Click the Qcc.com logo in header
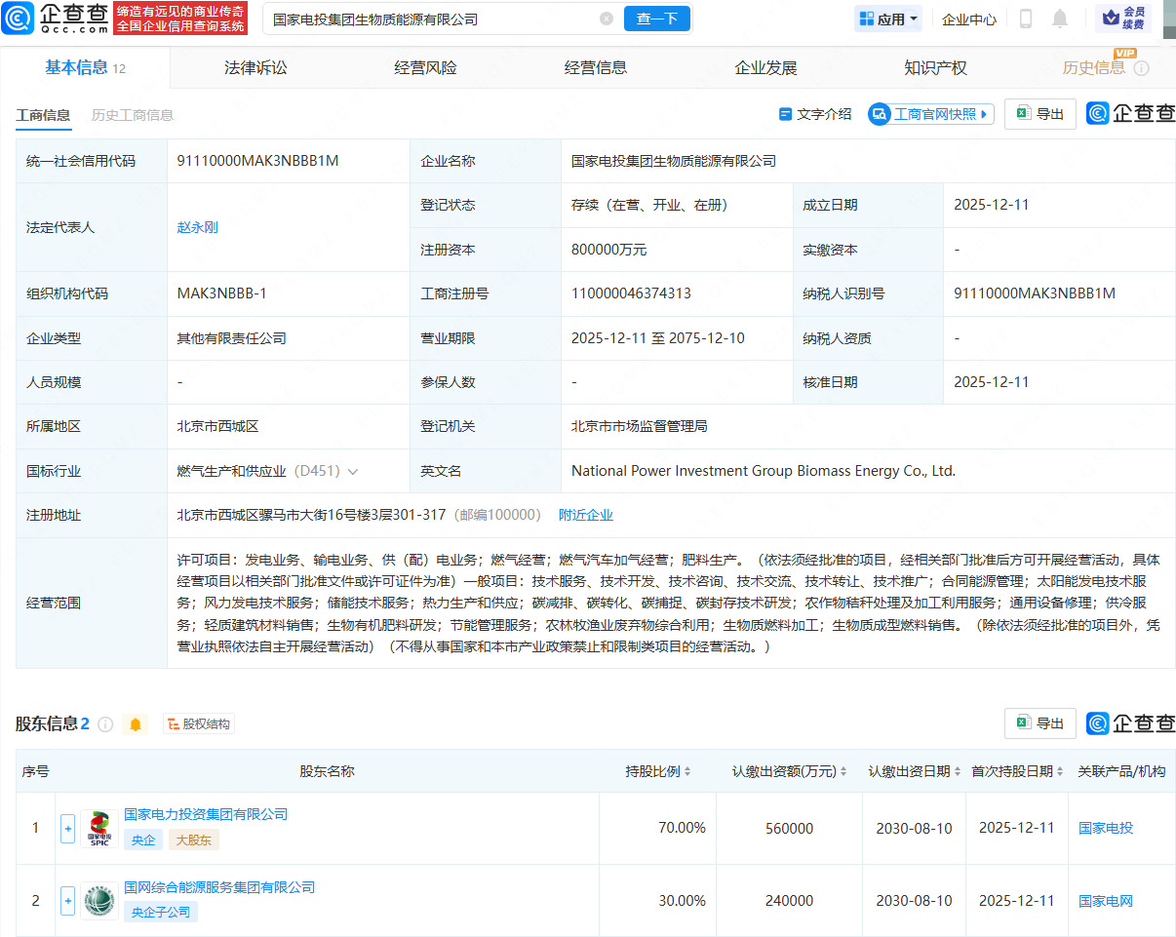 coord(55,18)
